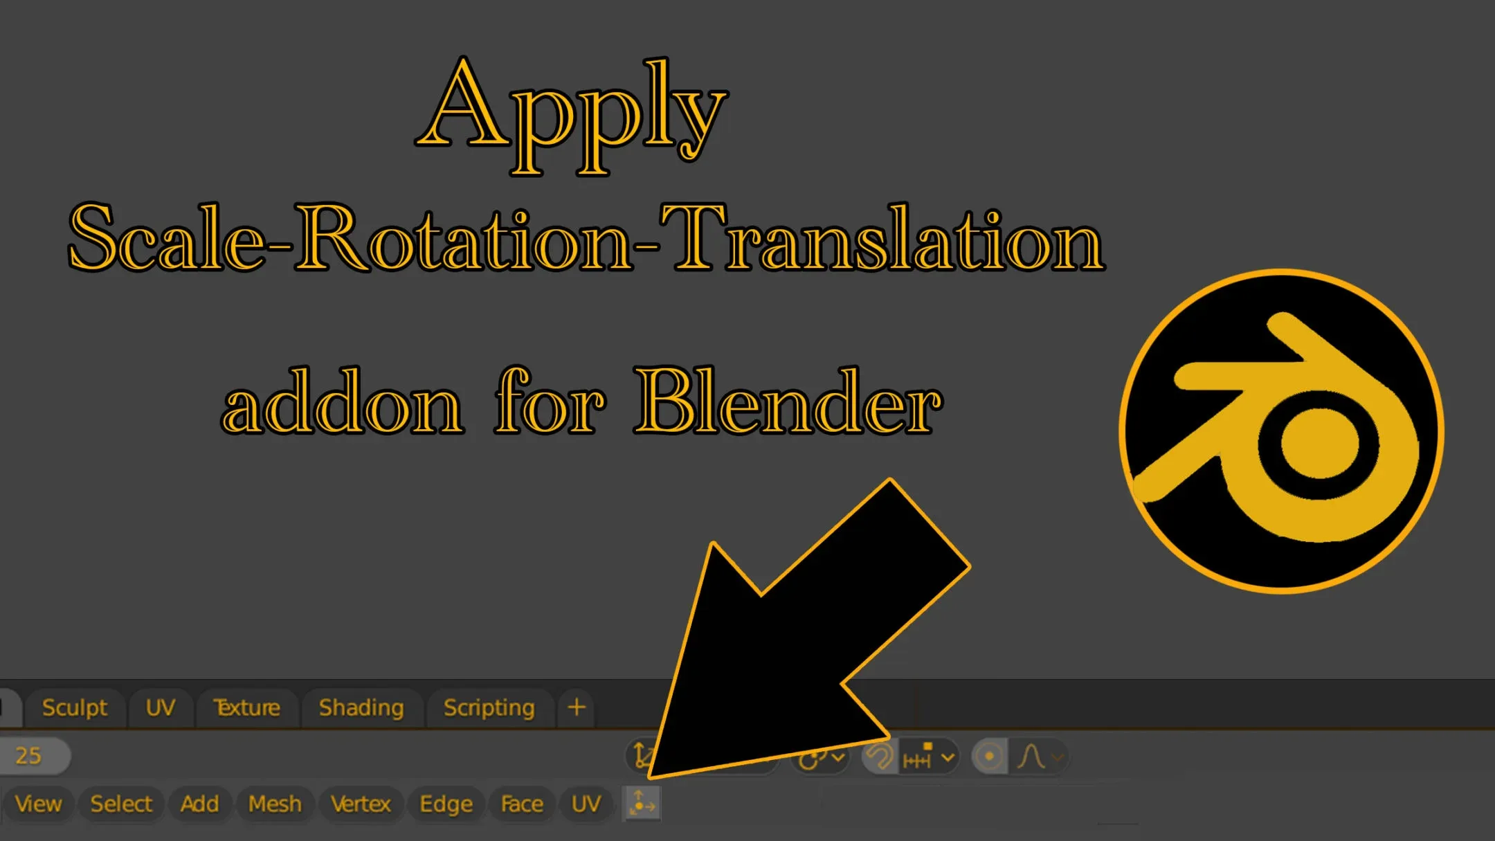The image size is (1495, 841).
Task: Select the Edge menu option
Action: click(x=444, y=803)
